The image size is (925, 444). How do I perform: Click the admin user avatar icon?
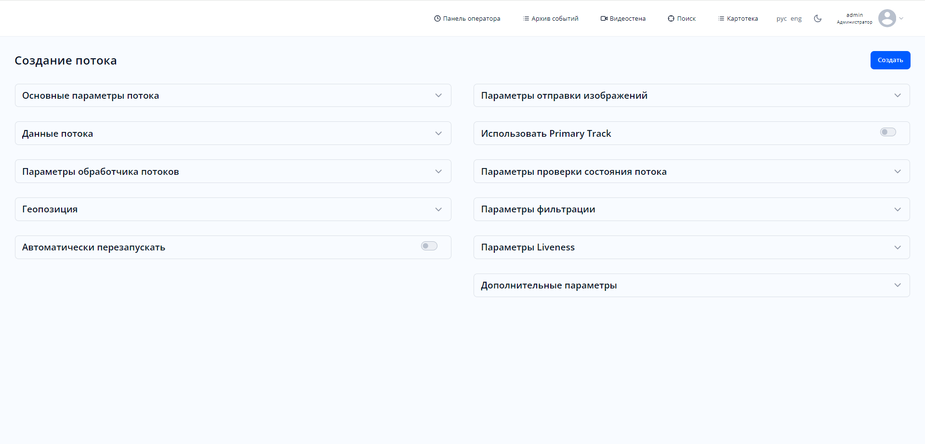pyautogui.click(x=887, y=19)
